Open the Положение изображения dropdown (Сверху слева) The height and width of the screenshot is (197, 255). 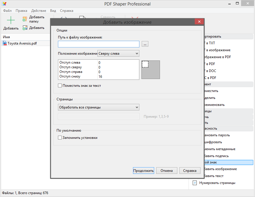point(118,54)
